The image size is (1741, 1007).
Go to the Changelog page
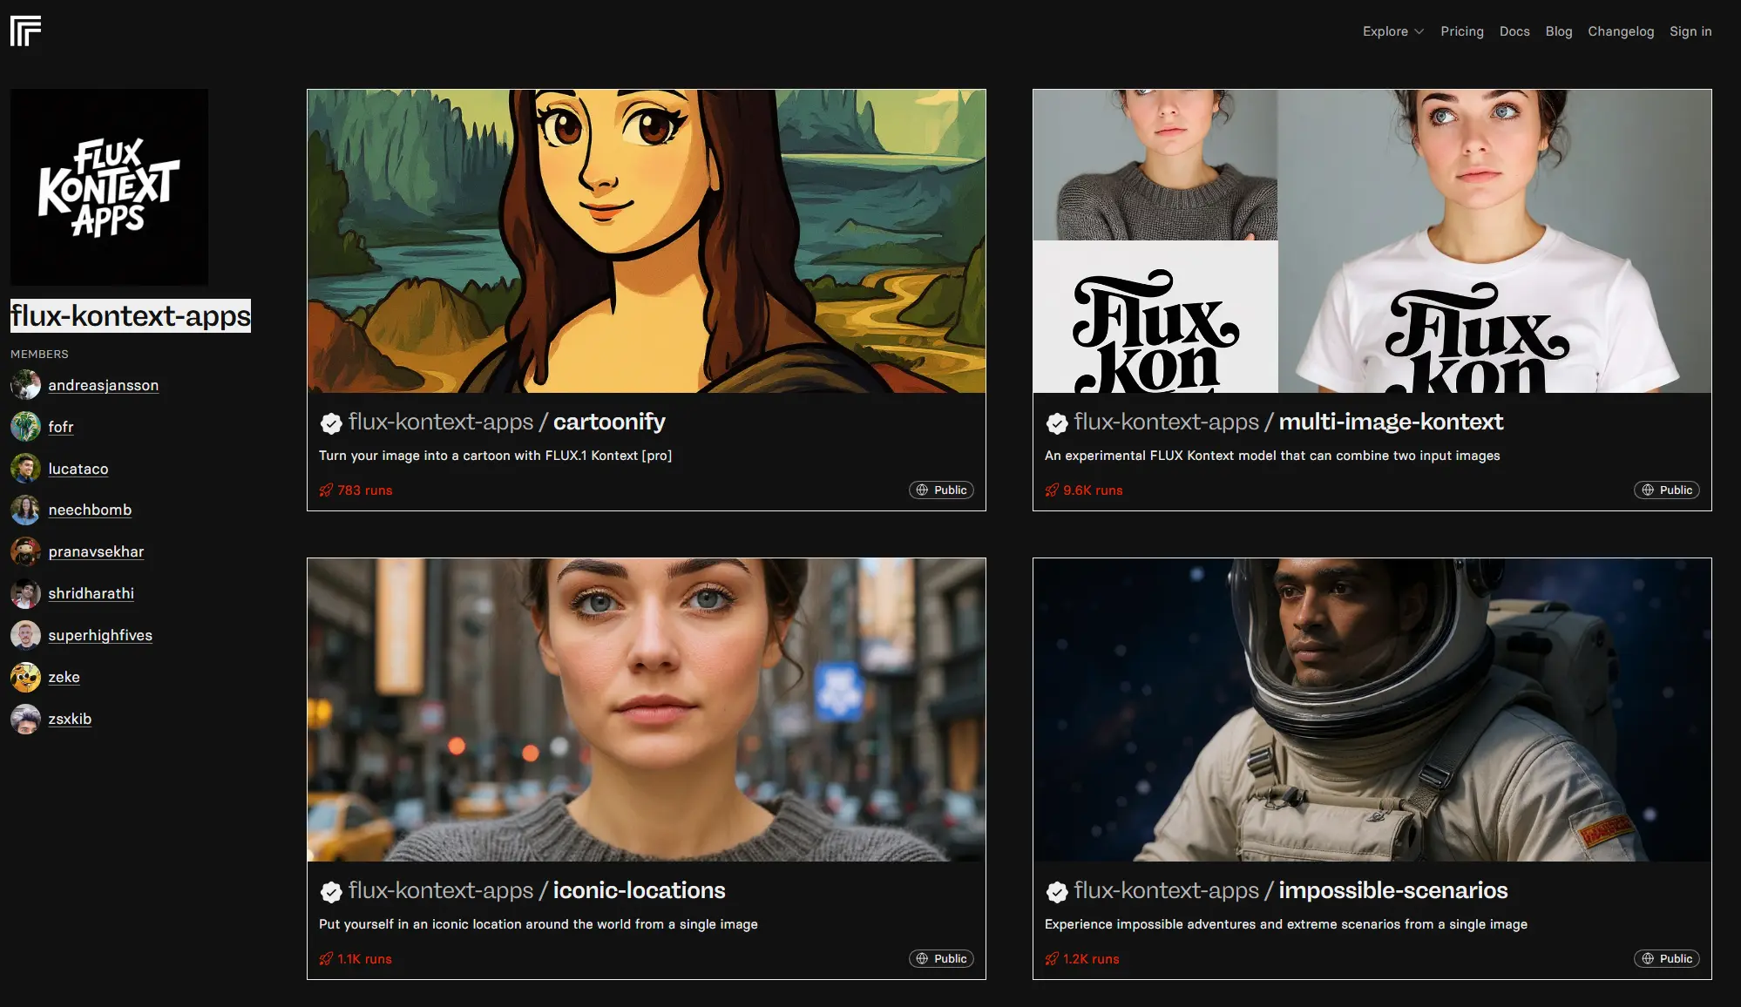tap(1620, 31)
